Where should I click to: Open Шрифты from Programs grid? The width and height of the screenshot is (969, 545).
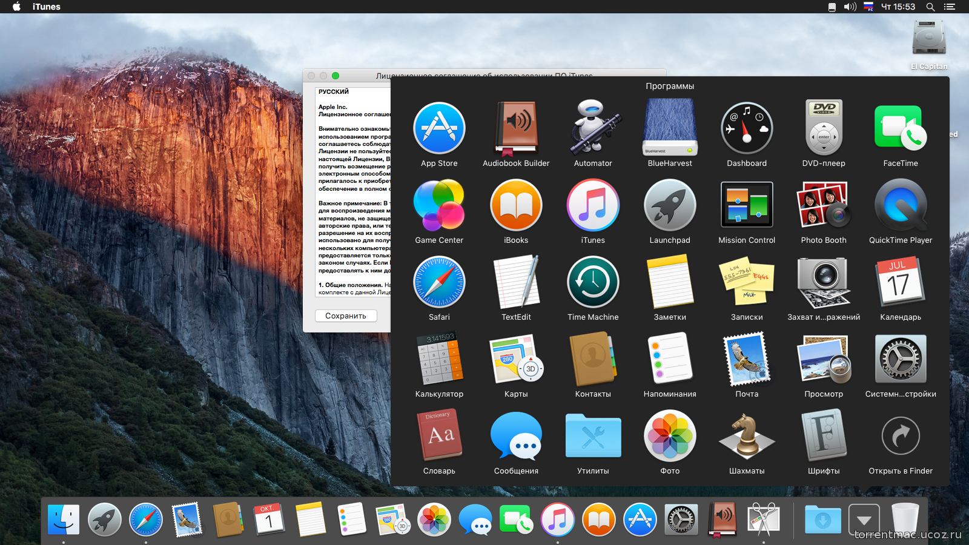[824, 436]
